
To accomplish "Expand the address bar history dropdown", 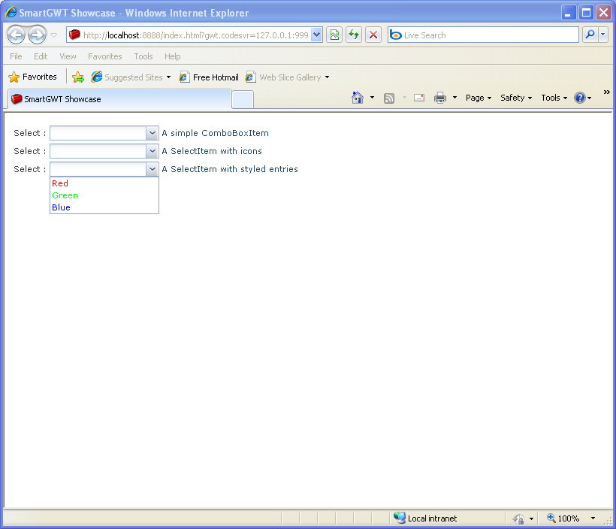I will (x=317, y=35).
